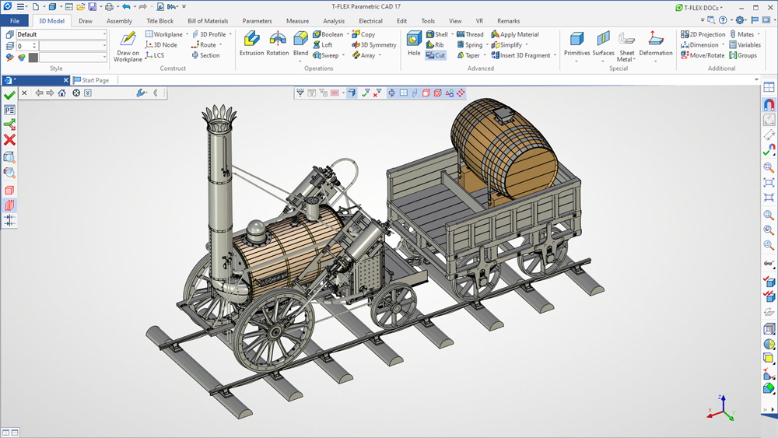Click Apply Material
This screenshot has width=778, height=438.
tap(515, 34)
